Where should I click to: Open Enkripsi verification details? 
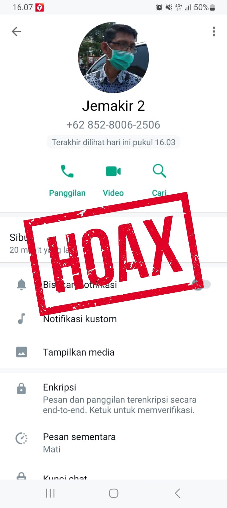point(113,398)
